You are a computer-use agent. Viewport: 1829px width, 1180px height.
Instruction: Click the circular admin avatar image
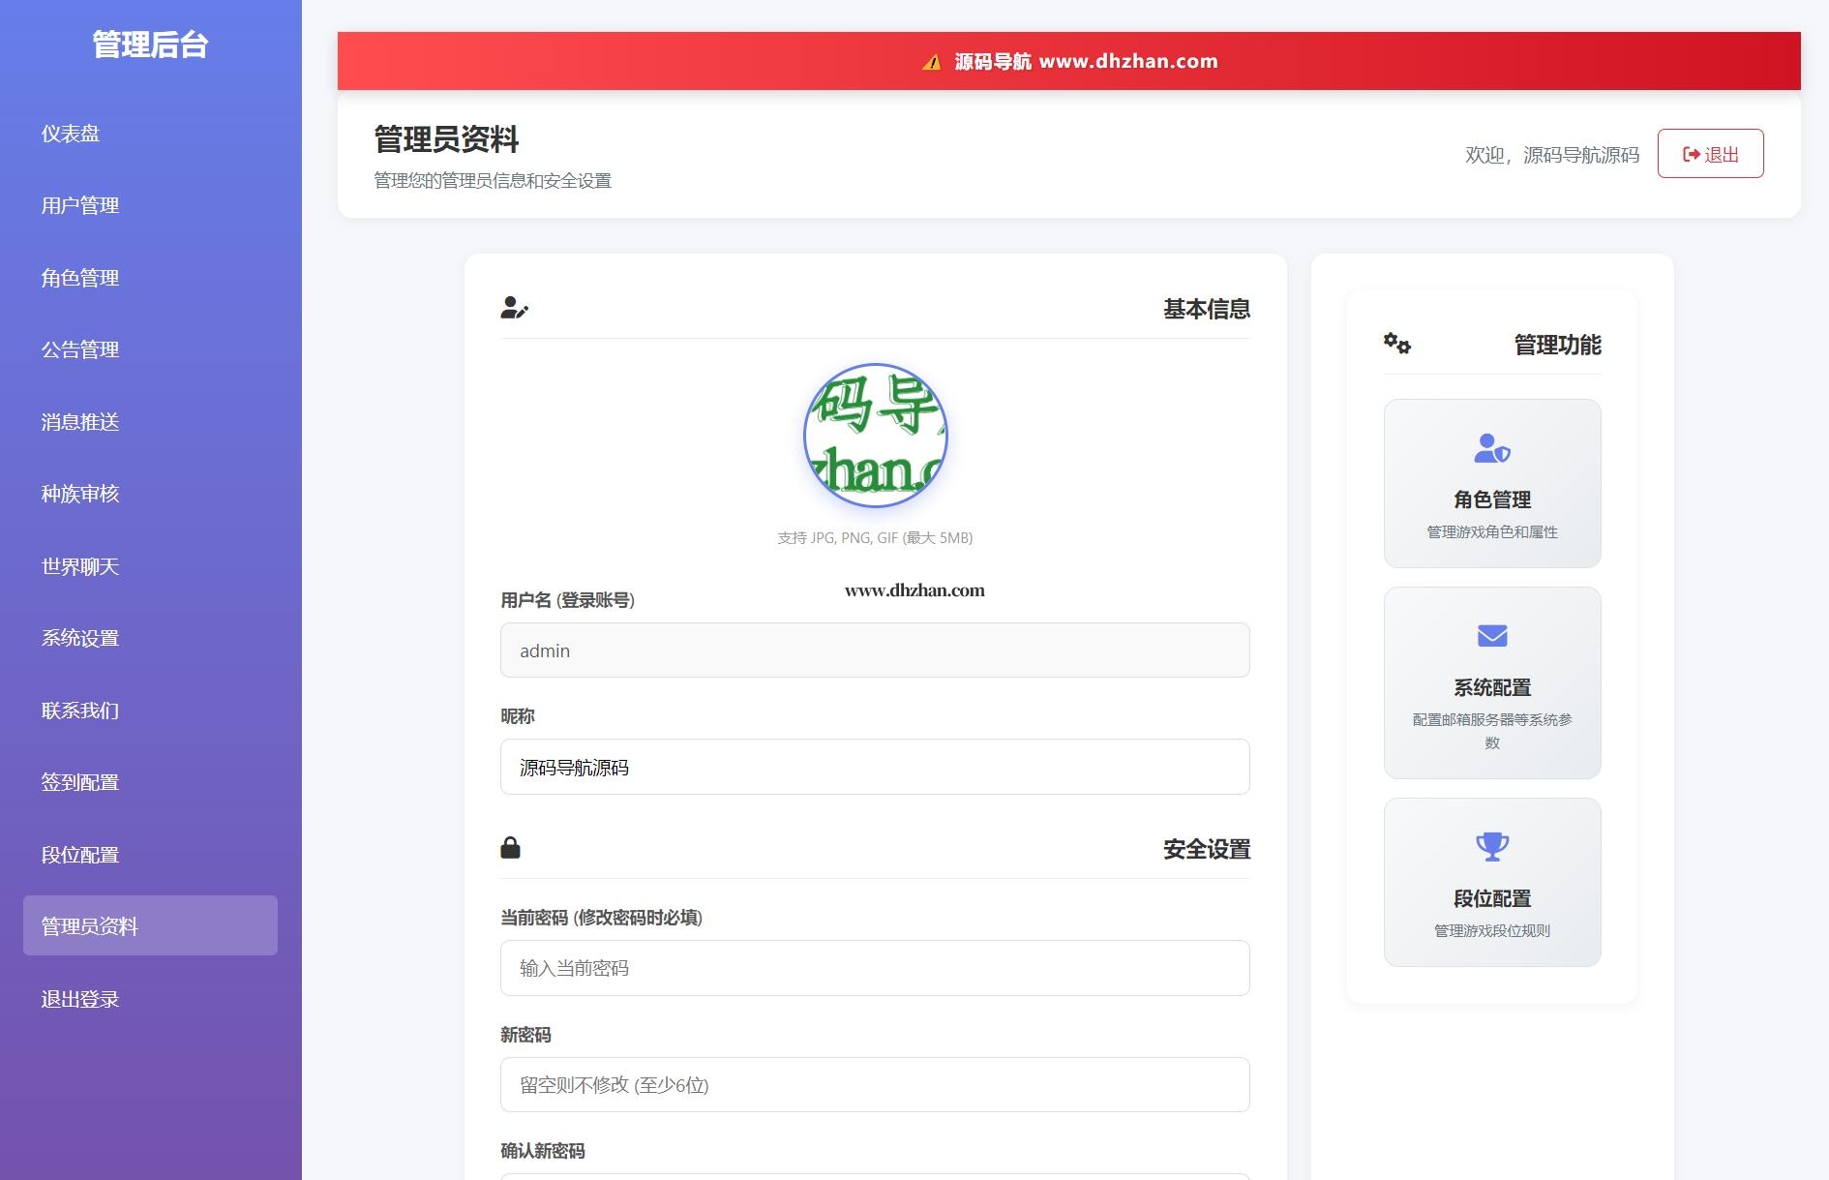[x=875, y=436]
